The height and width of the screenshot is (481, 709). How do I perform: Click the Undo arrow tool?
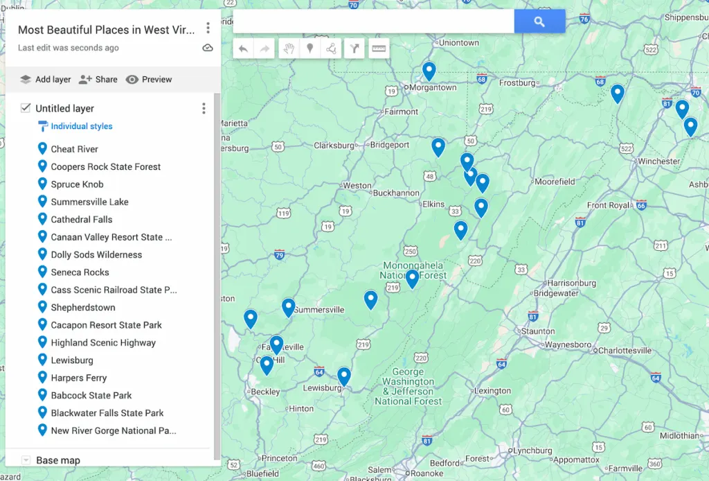pos(243,49)
